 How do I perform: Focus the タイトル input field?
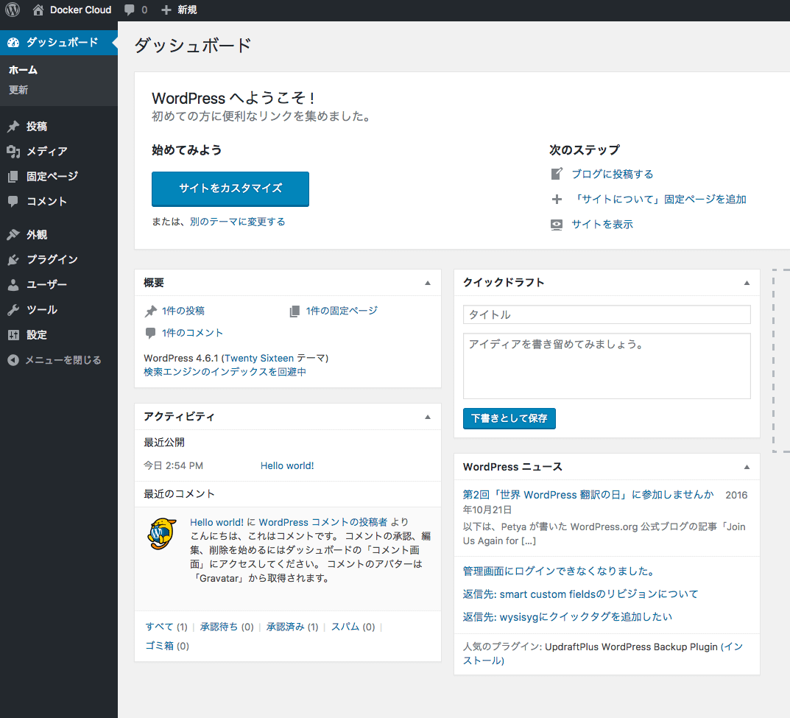607,314
